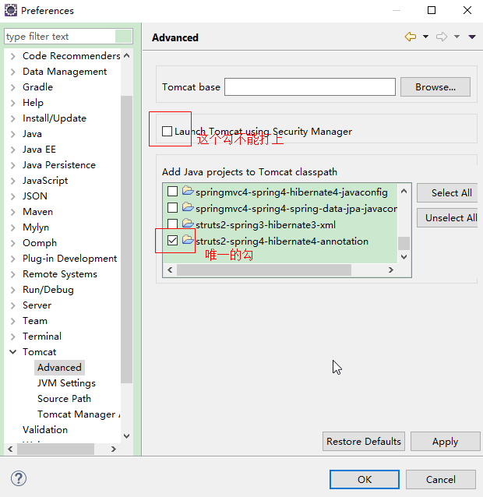
Task: Select struts2-spring3-hibernate3-xml project name
Action: (x=266, y=224)
